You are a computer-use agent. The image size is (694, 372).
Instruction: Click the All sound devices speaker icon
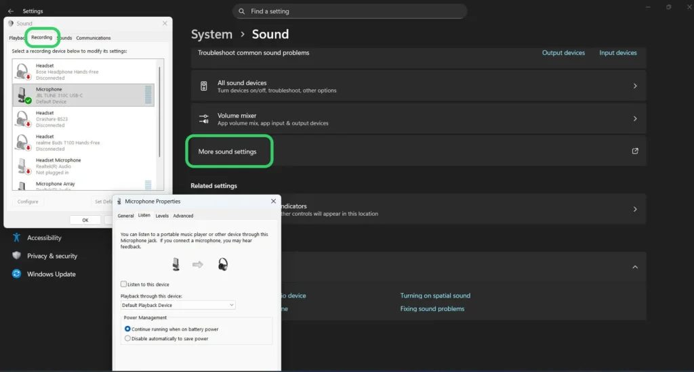pos(203,86)
